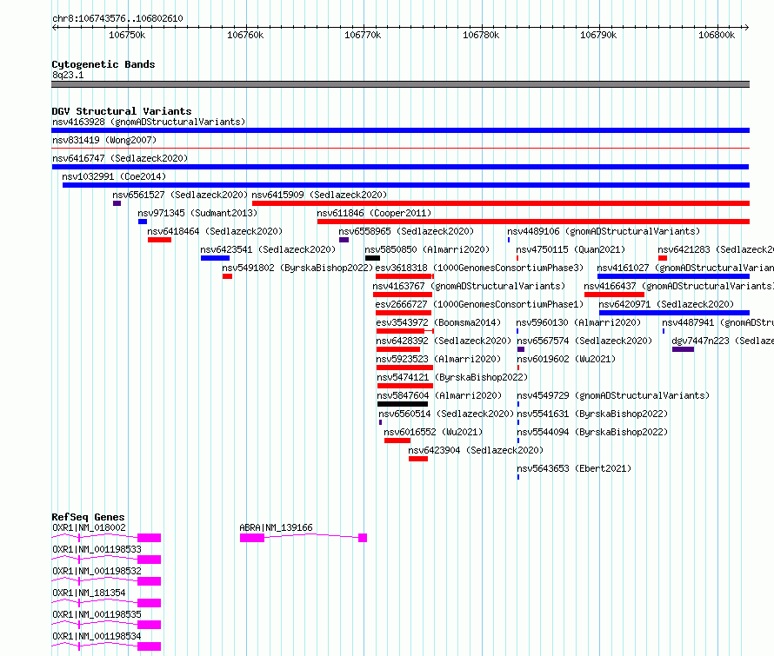Open nsv5491802 (ByrskaBishop2022) variant
774x656 pixels.
(297, 268)
